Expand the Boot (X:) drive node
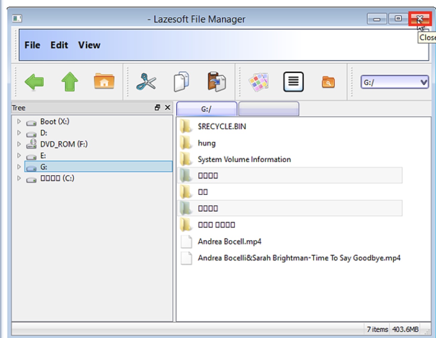The width and height of the screenshot is (436, 338). pyautogui.click(x=19, y=121)
